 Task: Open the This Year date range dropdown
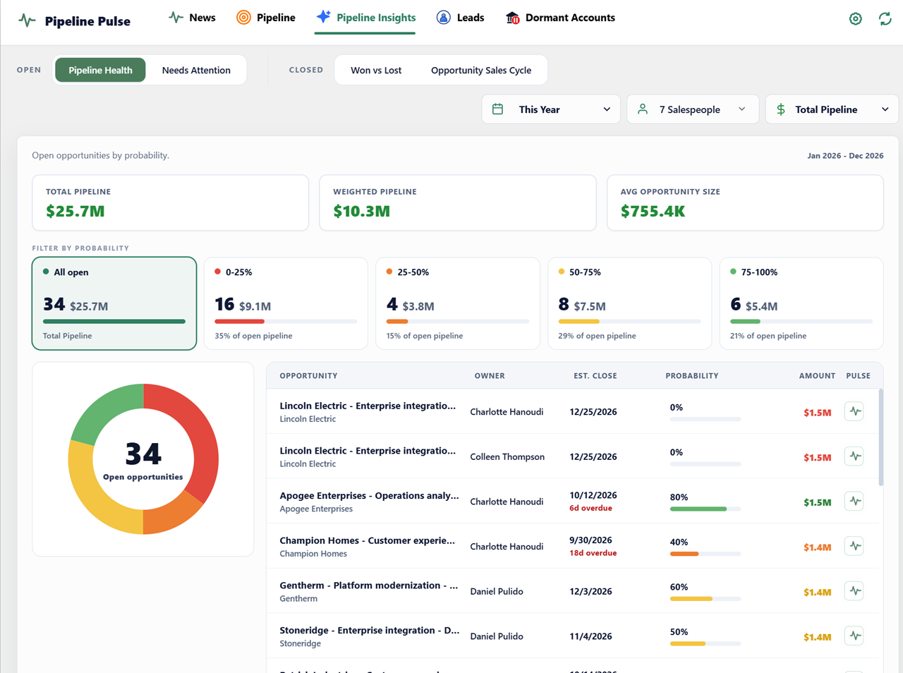point(551,109)
